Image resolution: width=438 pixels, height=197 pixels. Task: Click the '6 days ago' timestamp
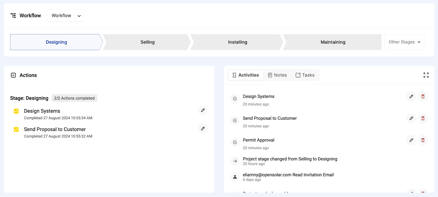[x=252, y=180]
